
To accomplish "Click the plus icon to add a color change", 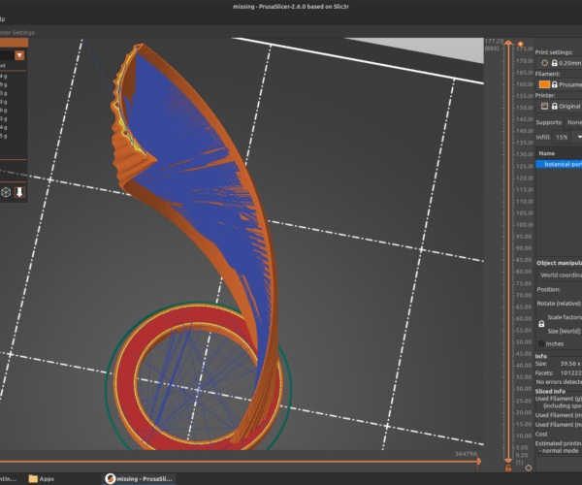I will tap(520, 44).
